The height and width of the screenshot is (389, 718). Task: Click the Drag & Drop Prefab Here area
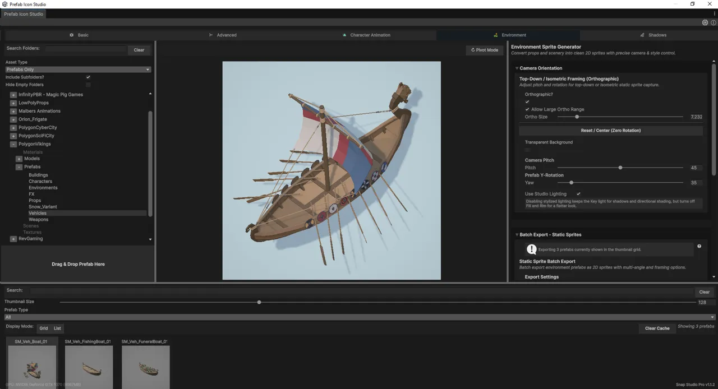click(x=78, y=264)
